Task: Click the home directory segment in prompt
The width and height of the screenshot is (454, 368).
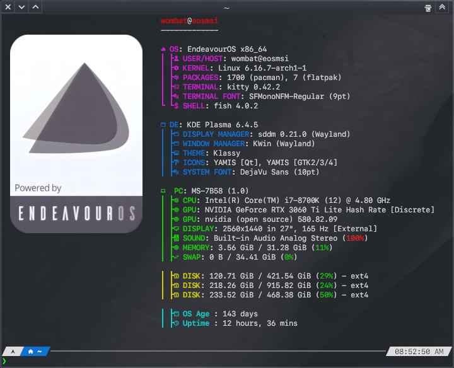Action: tap(35, 351)
